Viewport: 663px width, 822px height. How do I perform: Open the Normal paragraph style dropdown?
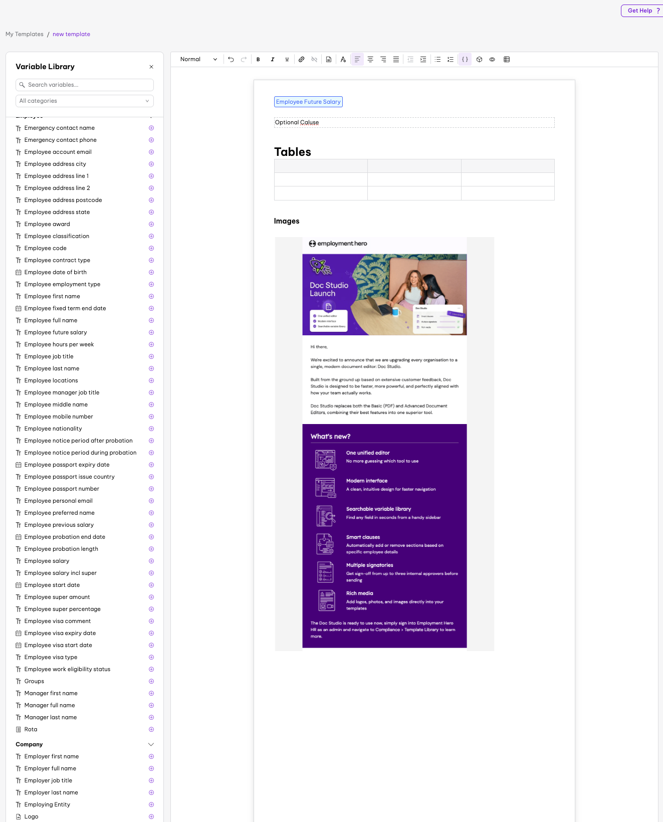(198, 59)
